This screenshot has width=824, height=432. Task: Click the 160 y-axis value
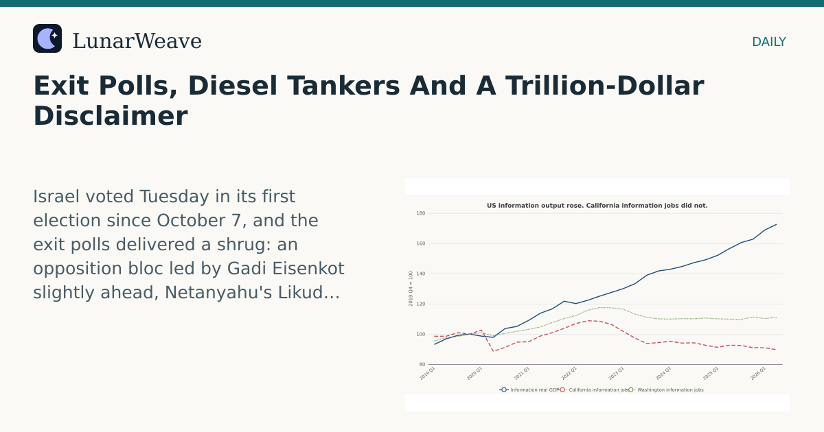(x=421, y=243)
